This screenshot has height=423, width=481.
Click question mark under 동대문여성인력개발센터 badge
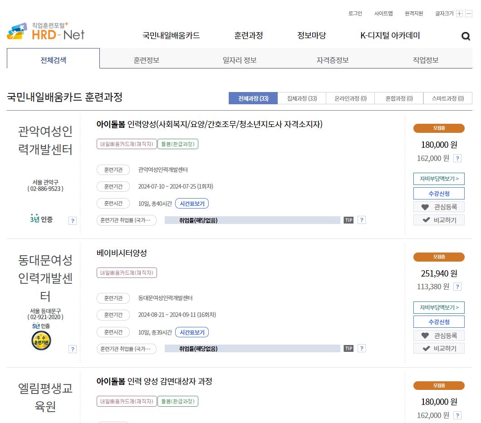[x=72, y=349]
